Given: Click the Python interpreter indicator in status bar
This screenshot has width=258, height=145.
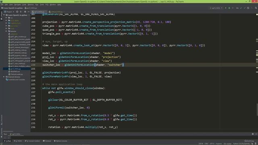Looking at the screenshot, I should [241, 144].
